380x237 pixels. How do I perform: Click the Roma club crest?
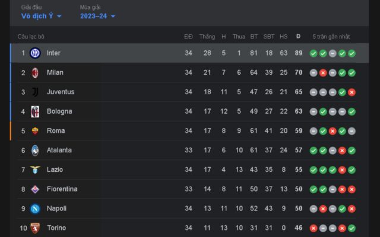coord(34,131)
